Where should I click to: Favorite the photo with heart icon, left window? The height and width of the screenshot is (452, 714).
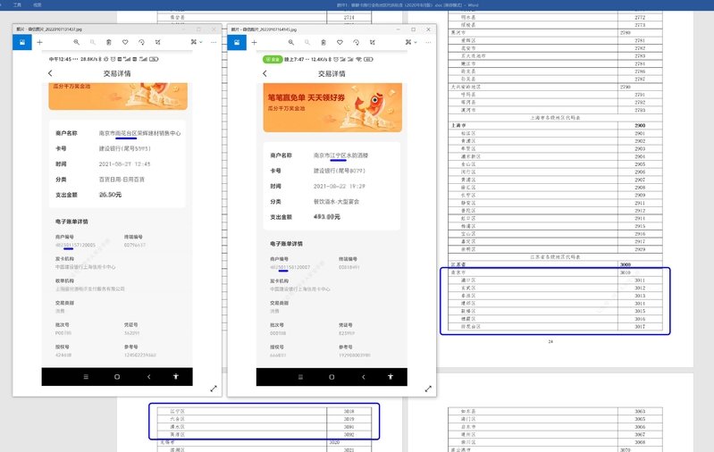pyautogui.click(x=125, y=42)
